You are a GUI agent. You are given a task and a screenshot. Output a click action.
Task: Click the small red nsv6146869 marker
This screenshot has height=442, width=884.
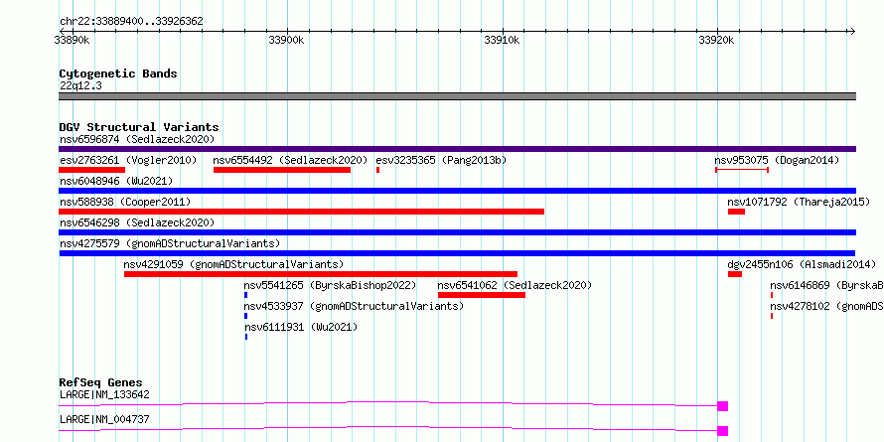point(771,295)
